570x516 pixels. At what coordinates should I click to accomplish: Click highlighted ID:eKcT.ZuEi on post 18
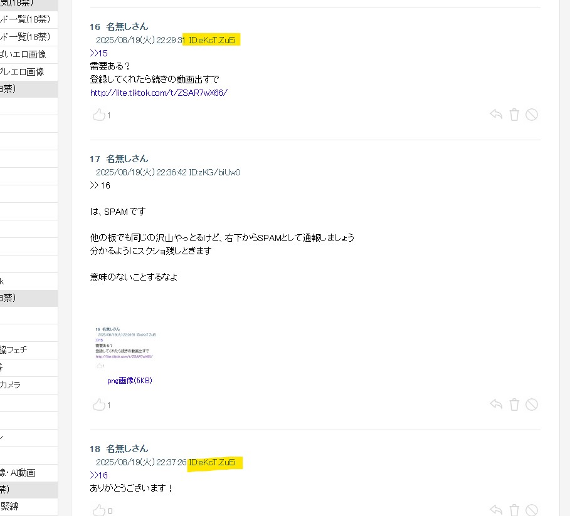(213, 463)
